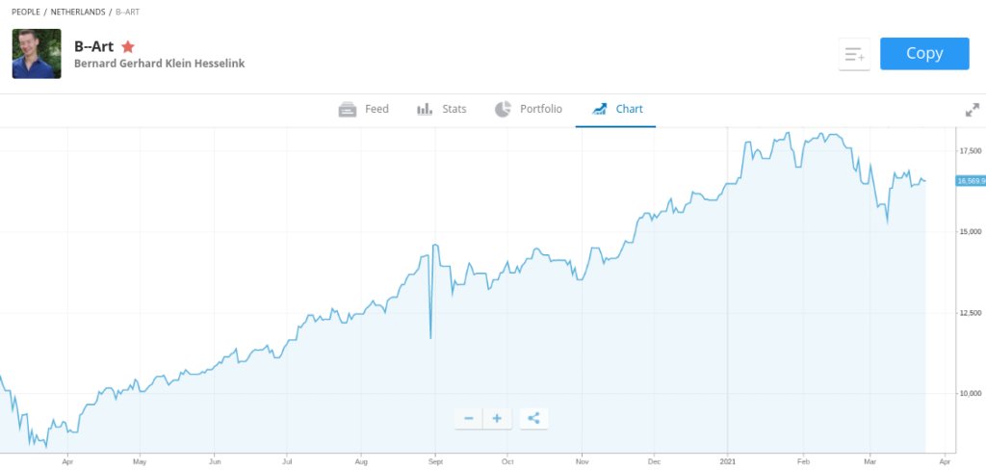The width and height of the screenshot is (986, 471).
Task: Expand the chart to fullscreen
Action: point(972,110)
